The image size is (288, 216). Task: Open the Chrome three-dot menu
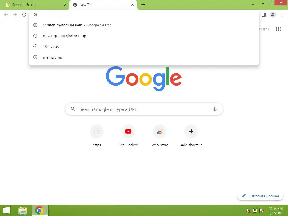[282, 15]
